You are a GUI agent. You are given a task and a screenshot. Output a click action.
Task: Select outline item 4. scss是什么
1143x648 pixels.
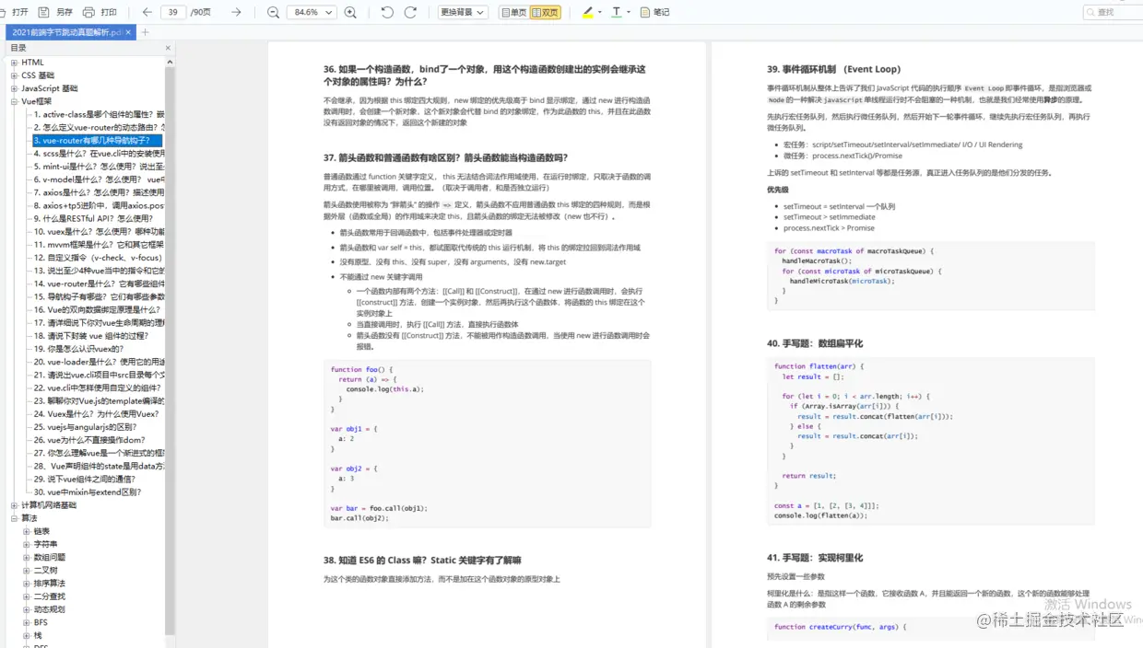click(99, 154)
